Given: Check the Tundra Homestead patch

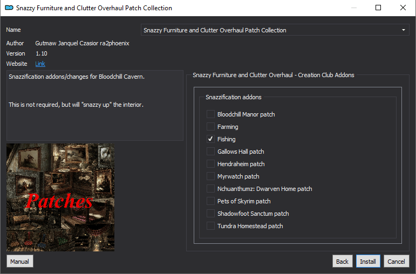Looking at the screenshot, I should pyautogui.click(x=210, y=225).
